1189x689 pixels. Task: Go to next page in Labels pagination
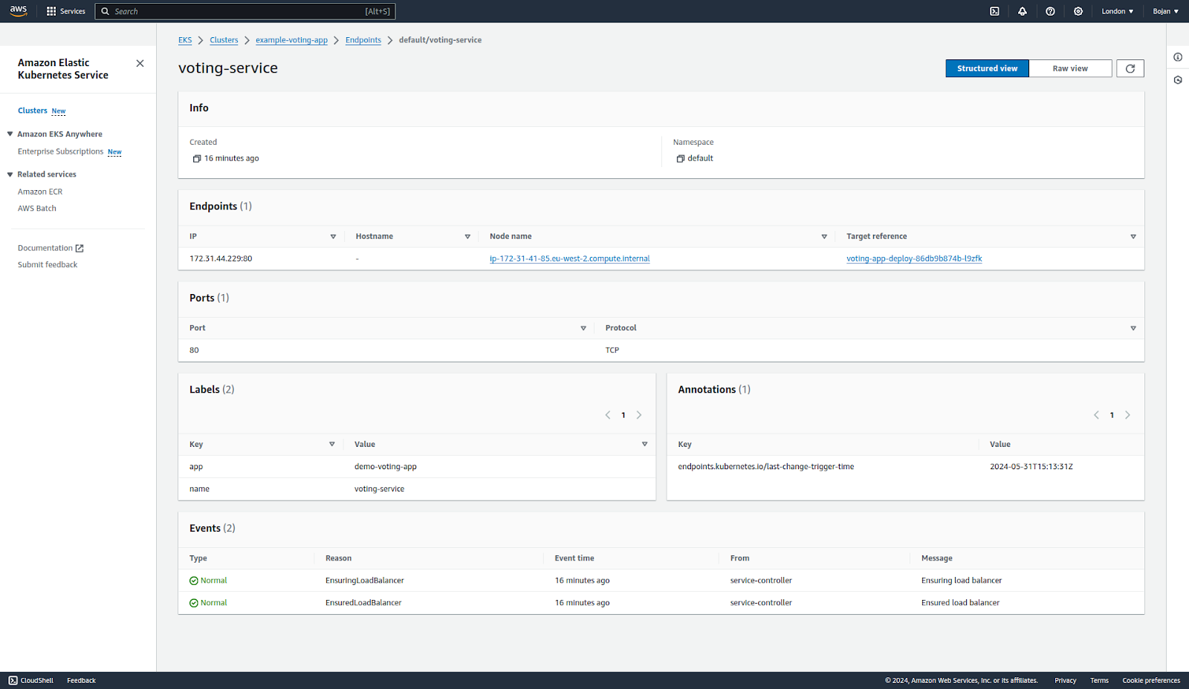tap(639, 415)
